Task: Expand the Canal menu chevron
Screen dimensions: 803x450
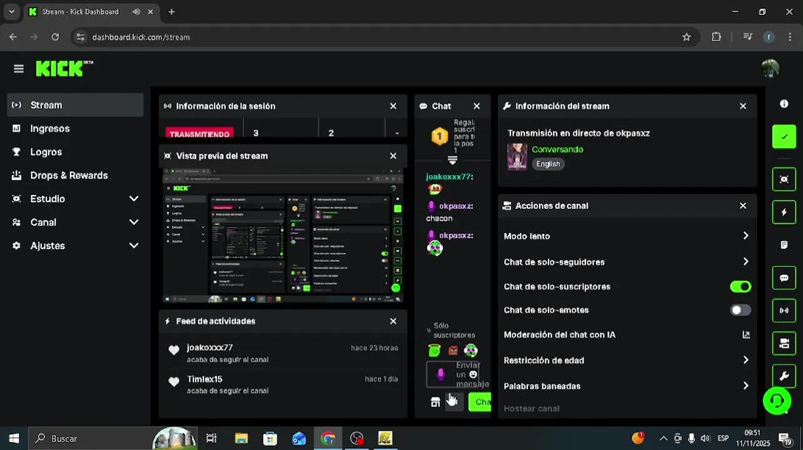Action: click(x=133, y=222)
